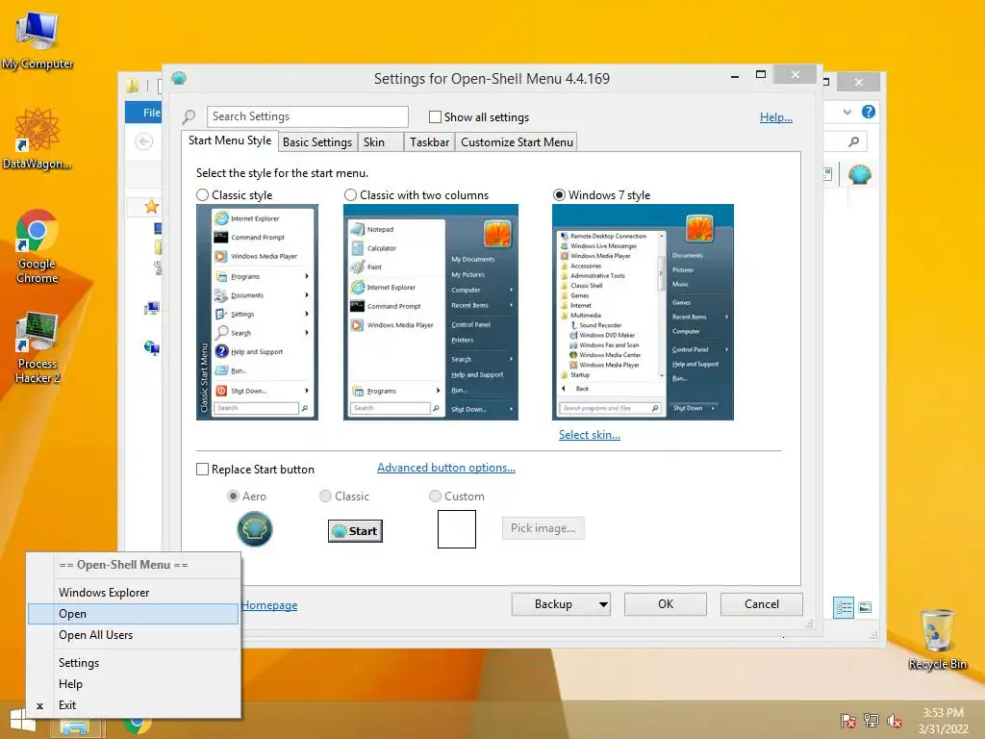
Task: Click the two columns style preview thumbnail
Action: tap(431, 313)
